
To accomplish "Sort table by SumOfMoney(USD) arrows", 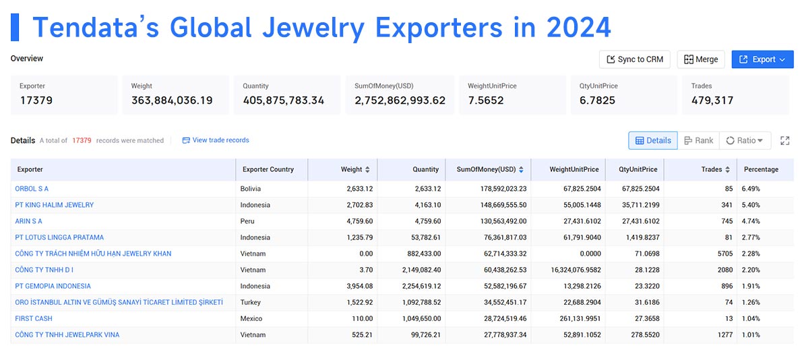I will click(x=521, y=169).
